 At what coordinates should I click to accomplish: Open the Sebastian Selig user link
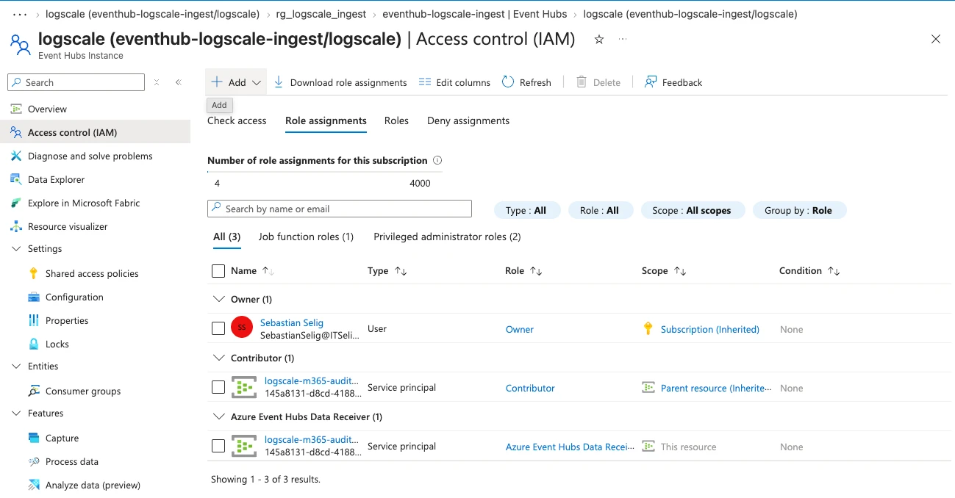pyautogui.click(x=292, y=322)
